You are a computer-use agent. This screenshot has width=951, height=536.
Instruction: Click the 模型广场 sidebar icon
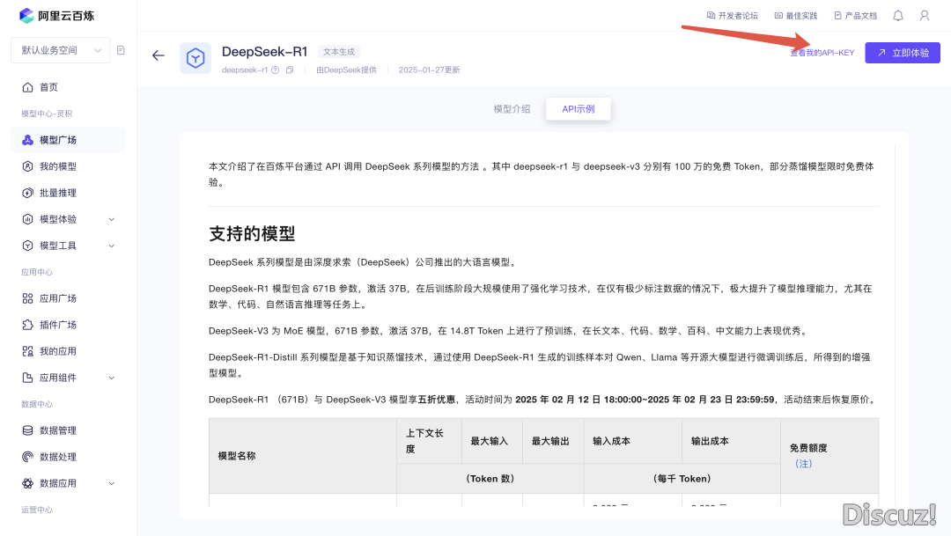[x=27, y=140]
